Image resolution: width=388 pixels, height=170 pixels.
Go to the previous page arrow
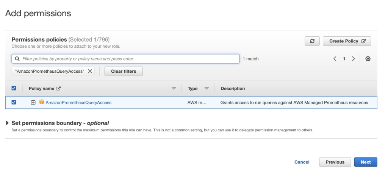tap(335, 59)
